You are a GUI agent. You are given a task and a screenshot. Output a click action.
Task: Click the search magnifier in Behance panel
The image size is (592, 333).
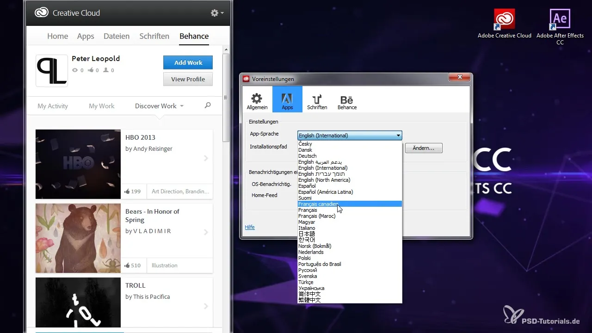tap(208, 105)
